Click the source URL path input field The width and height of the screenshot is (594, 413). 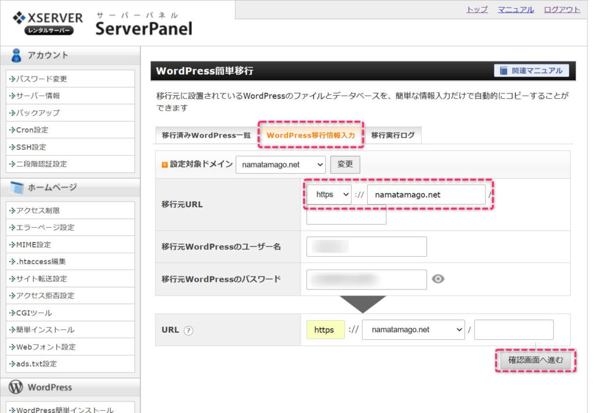(x=346, y=216)
